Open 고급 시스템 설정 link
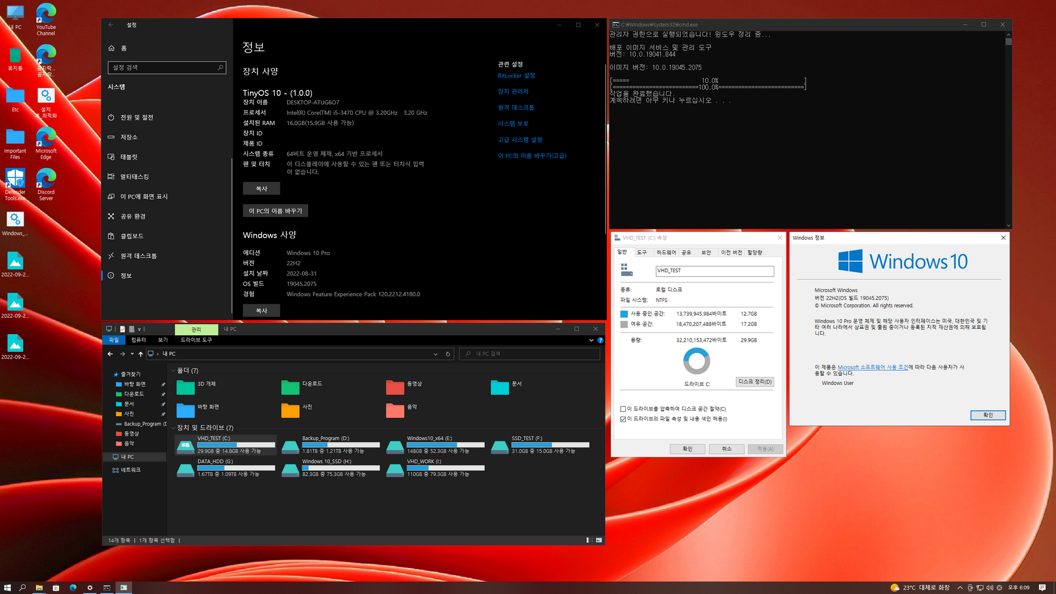This screenshot has width=1056, height=594. 520,140
